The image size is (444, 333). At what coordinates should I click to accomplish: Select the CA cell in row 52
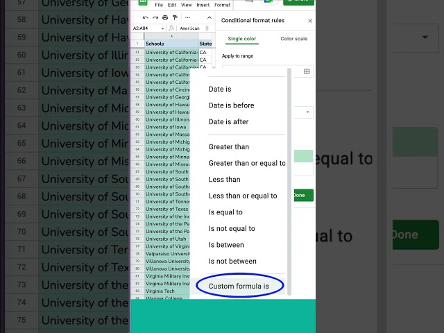point(205,60)
